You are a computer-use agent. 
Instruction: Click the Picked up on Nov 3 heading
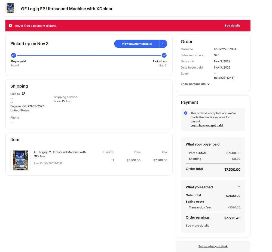pyautogui.click(x=29, y=44)
